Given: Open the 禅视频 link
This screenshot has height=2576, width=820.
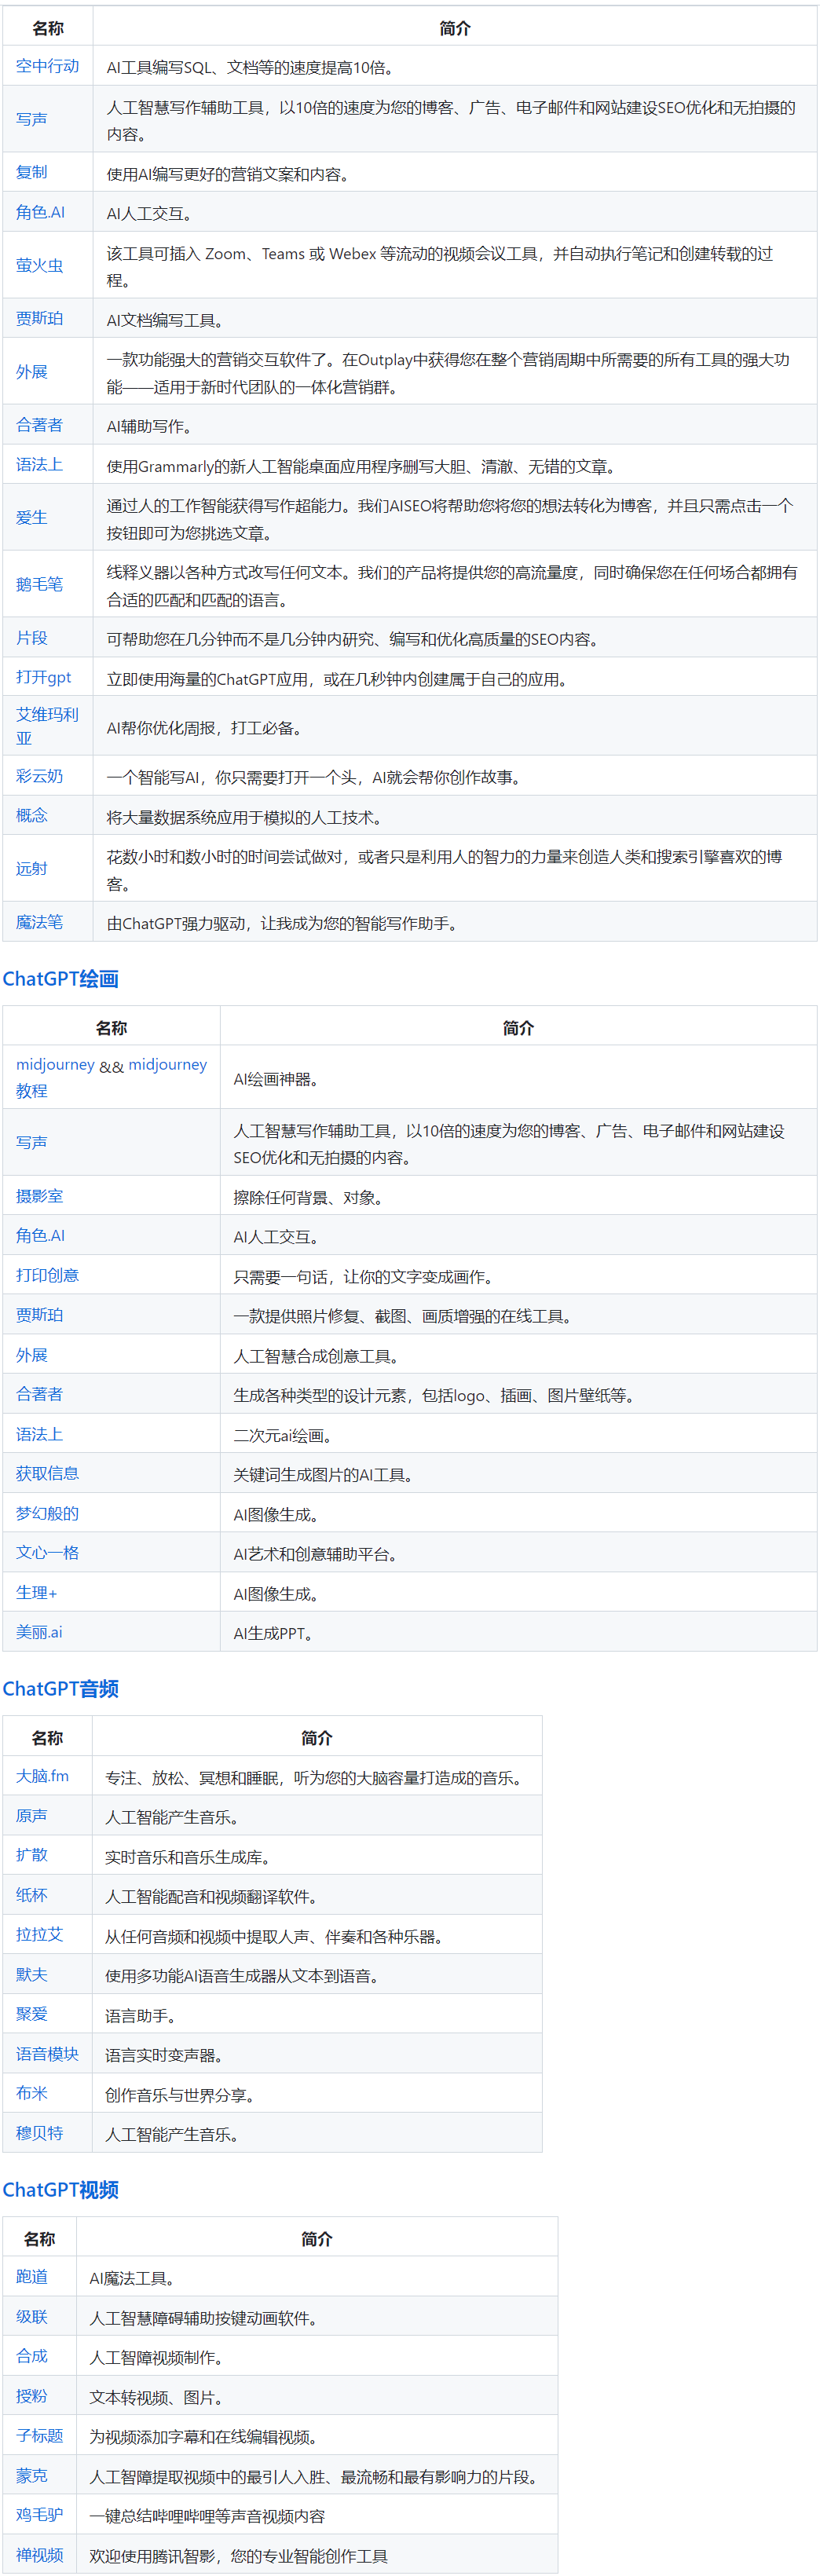Looking at the screenshot, I should click(39, 2555).
